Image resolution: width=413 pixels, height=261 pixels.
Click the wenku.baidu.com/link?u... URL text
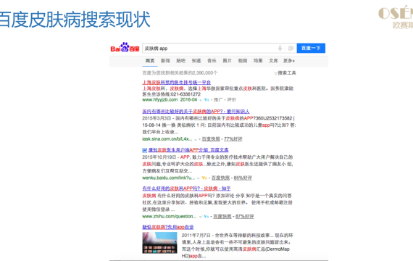169,178
